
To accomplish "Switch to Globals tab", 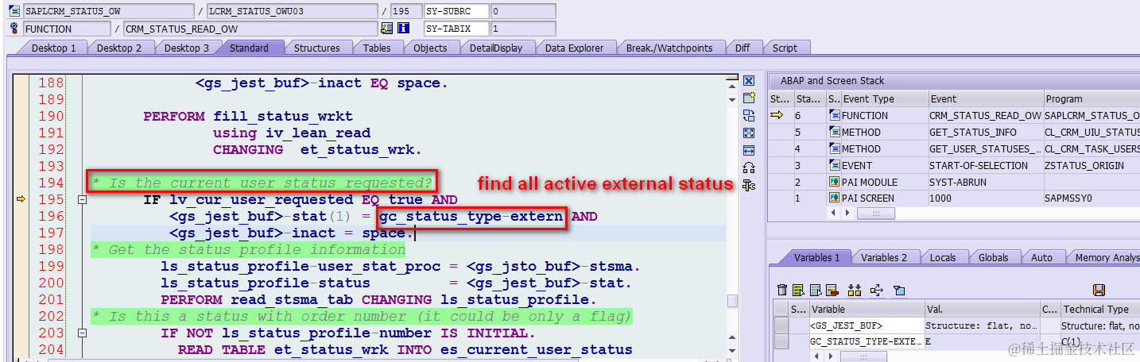I will coord(994,257).
